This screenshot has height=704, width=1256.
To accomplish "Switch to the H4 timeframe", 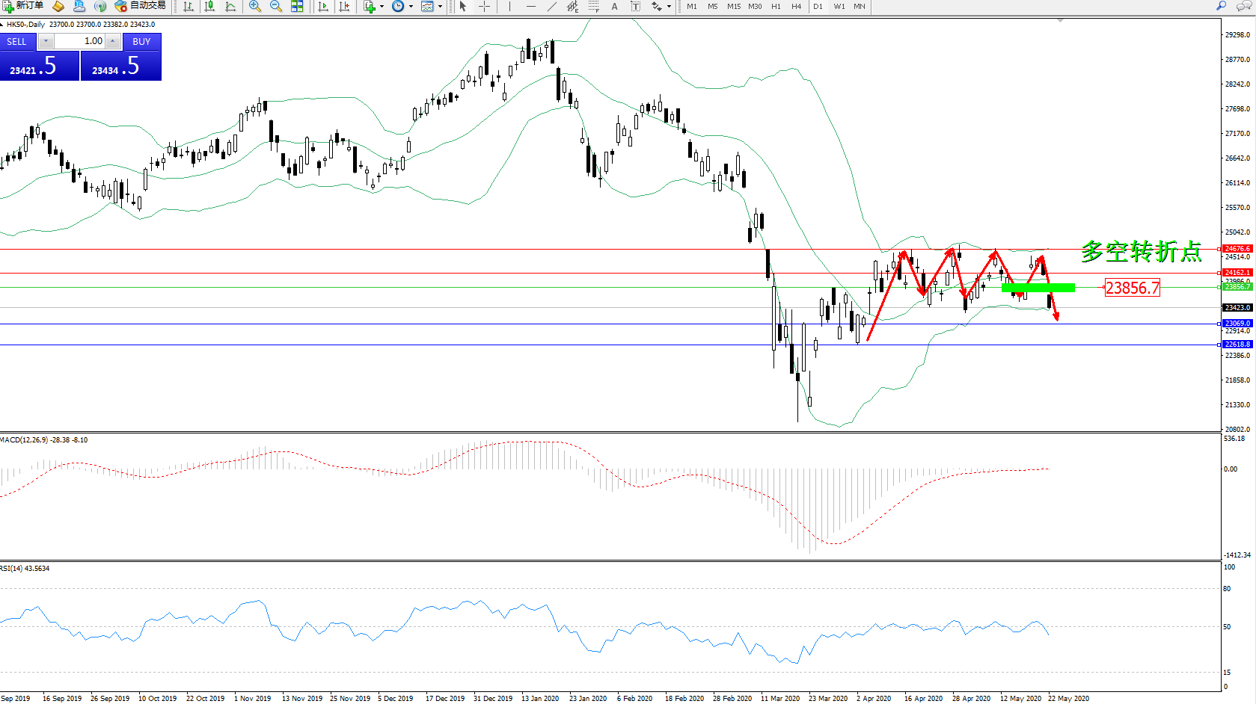I will pyautogui.click(x=796, y=6).
